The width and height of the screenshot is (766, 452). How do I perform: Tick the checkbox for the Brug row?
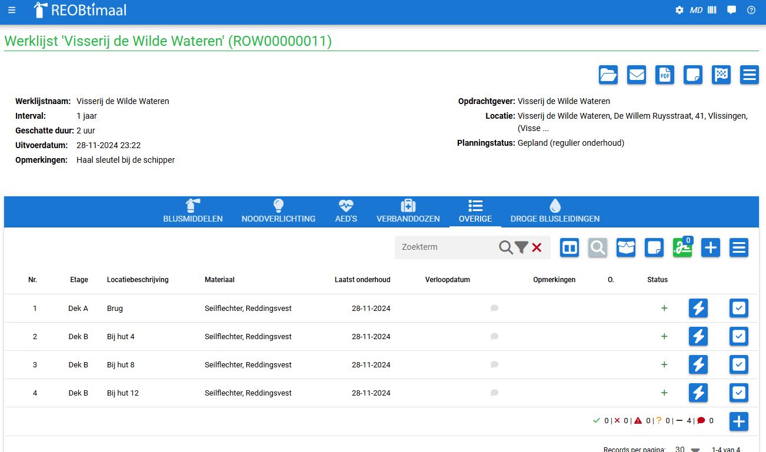[x=739, y=308]
